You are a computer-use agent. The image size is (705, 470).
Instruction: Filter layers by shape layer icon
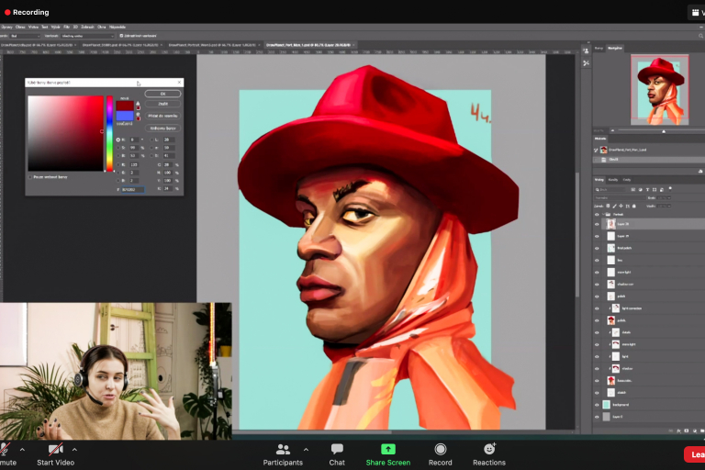655,190
